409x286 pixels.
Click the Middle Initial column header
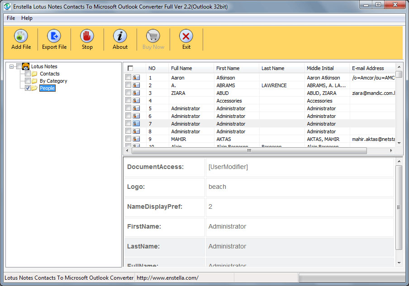tap(327, 68)
